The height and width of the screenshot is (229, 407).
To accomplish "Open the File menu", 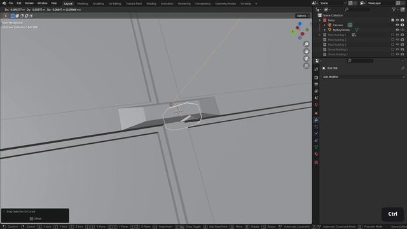I will (x=11, y=3).
